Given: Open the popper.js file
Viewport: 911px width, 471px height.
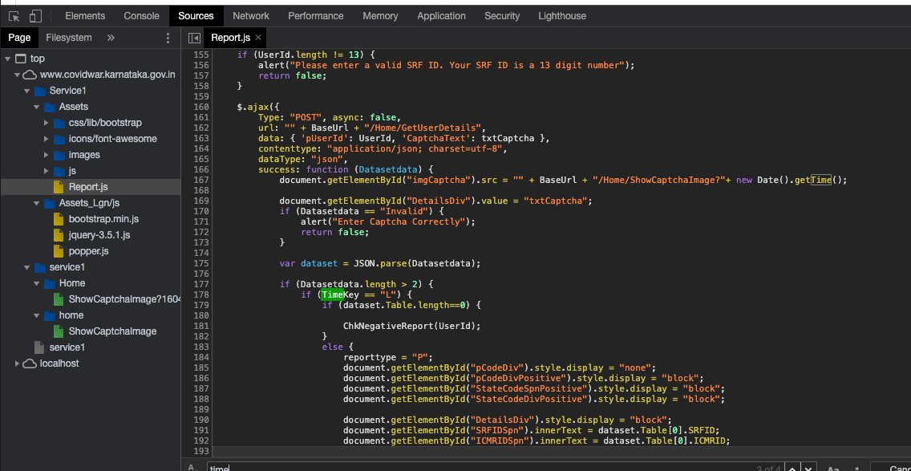Looking at the screenshot, I should pos(90,251).
